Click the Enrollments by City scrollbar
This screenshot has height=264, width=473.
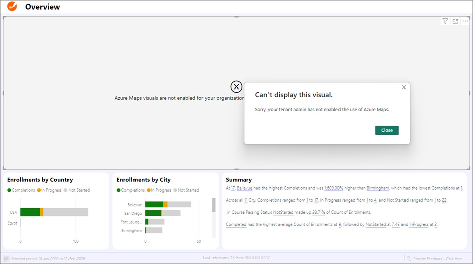[x=214, y=205]
